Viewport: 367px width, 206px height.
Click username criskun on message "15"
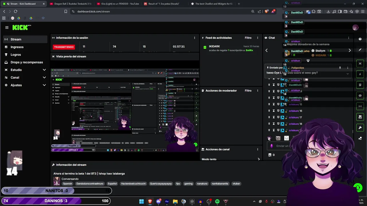(x=294, y=104)
